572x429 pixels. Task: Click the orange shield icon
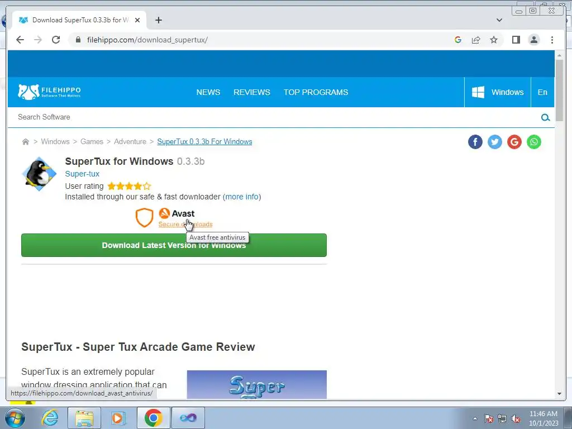click(x=145, y=217)
